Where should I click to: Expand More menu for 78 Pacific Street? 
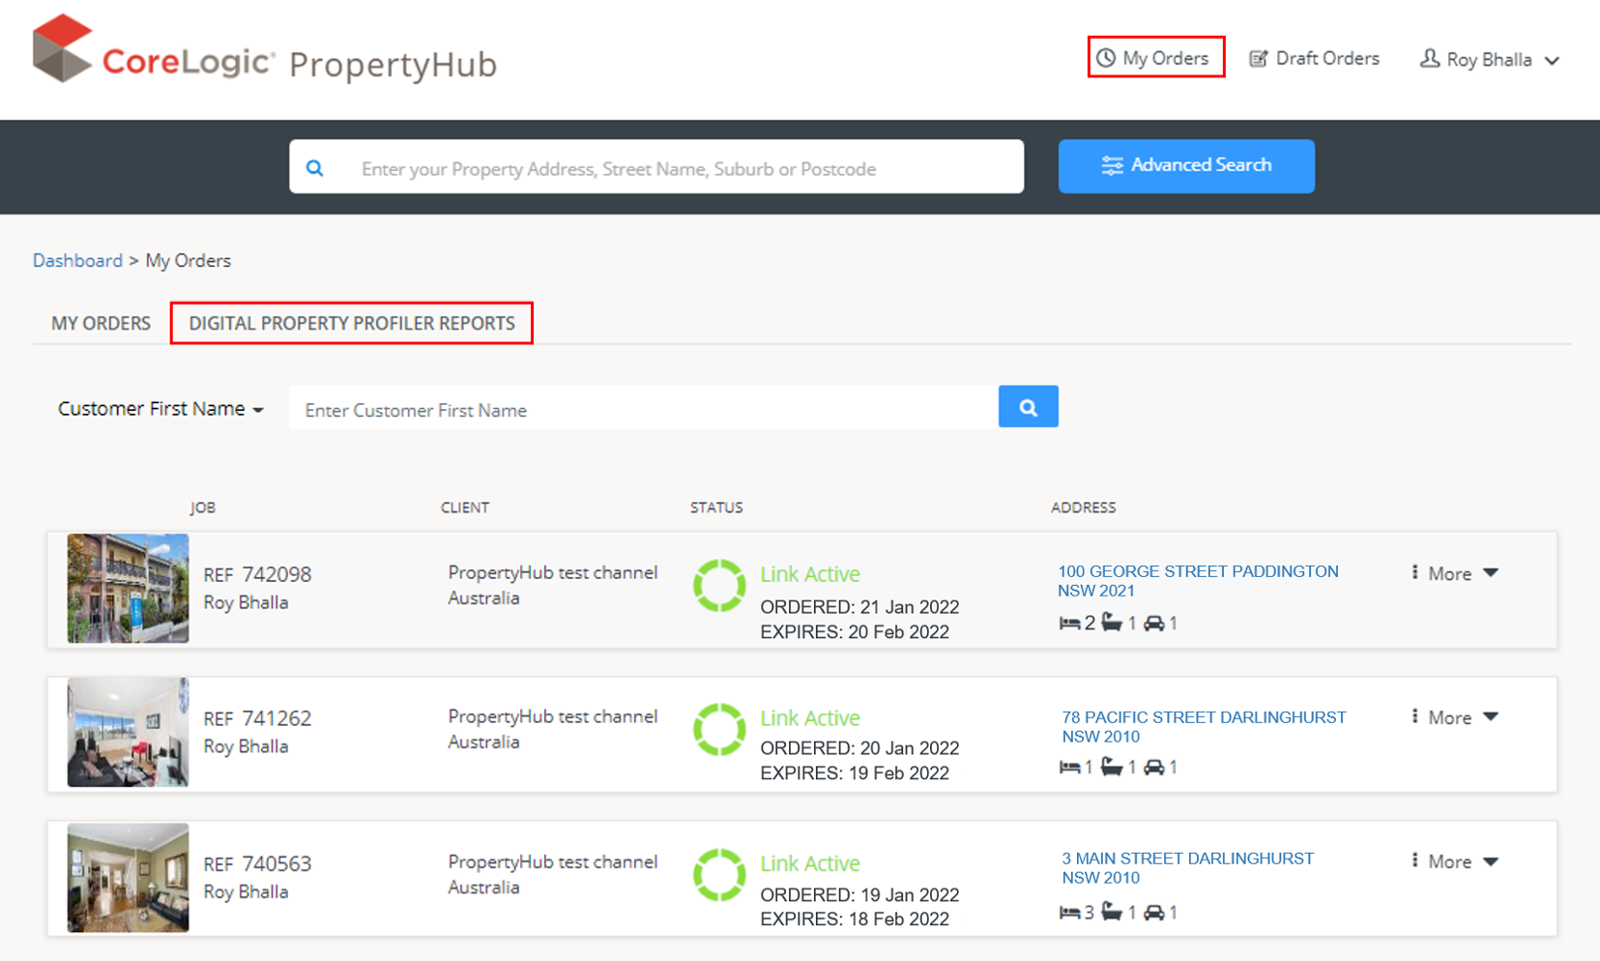[1455, 717]
